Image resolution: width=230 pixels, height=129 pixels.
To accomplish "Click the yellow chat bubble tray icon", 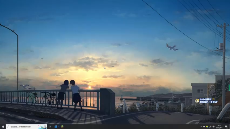I will (207, 127).
